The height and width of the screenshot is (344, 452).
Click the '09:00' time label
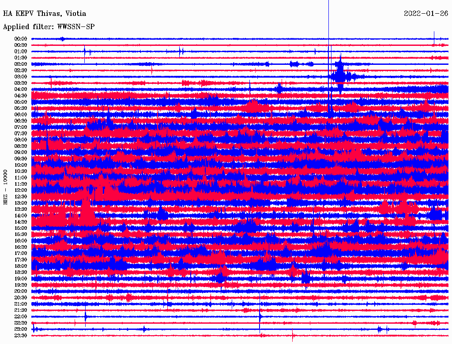21,153
